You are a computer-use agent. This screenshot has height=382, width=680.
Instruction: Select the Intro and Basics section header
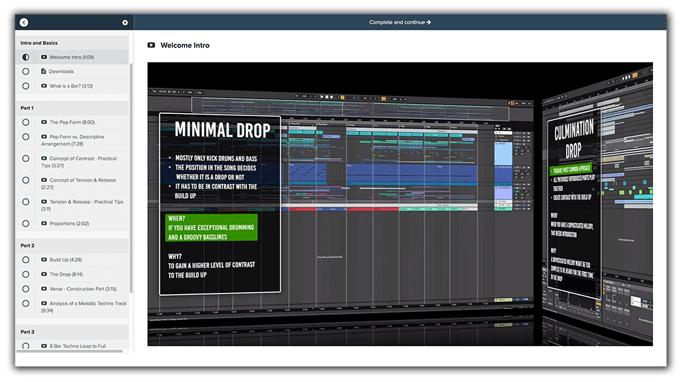[x=40, y=43]
